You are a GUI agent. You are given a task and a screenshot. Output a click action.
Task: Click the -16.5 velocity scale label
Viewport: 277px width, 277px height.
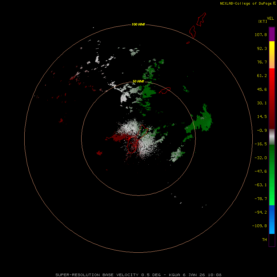261,144
